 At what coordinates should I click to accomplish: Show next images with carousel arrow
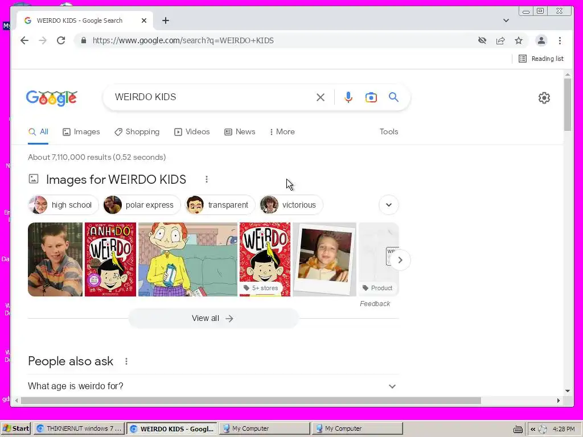(x=400, y=260)
